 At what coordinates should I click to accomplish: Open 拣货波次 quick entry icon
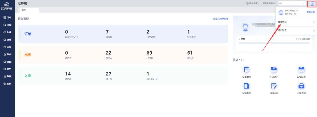[274, 70]
